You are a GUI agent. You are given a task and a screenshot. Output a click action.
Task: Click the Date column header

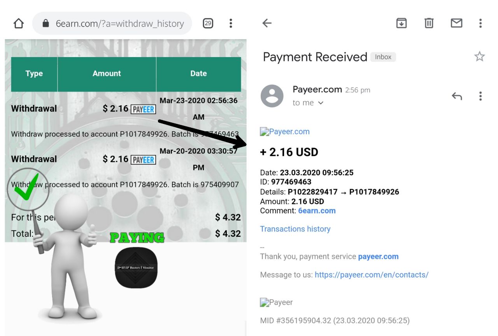pyautogui.click(x=198, y=73)
